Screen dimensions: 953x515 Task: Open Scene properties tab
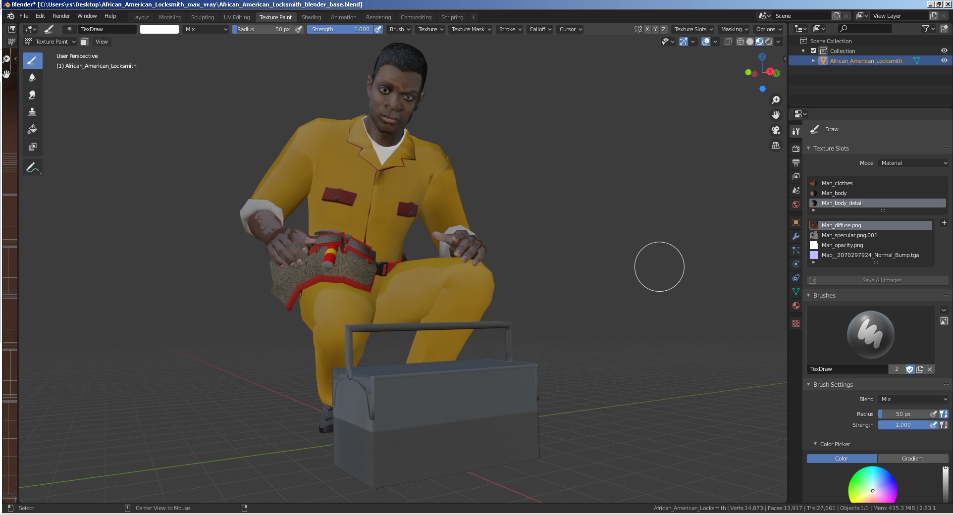tap(796, 190)
